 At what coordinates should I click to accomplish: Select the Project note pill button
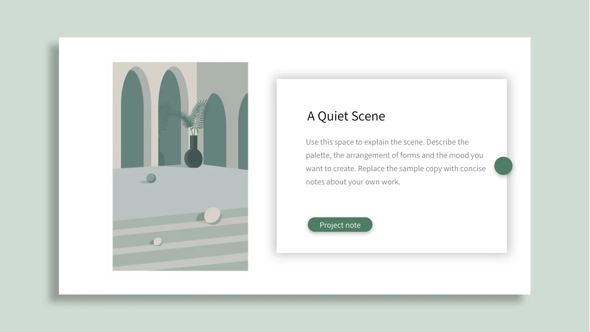click(340, 225)
